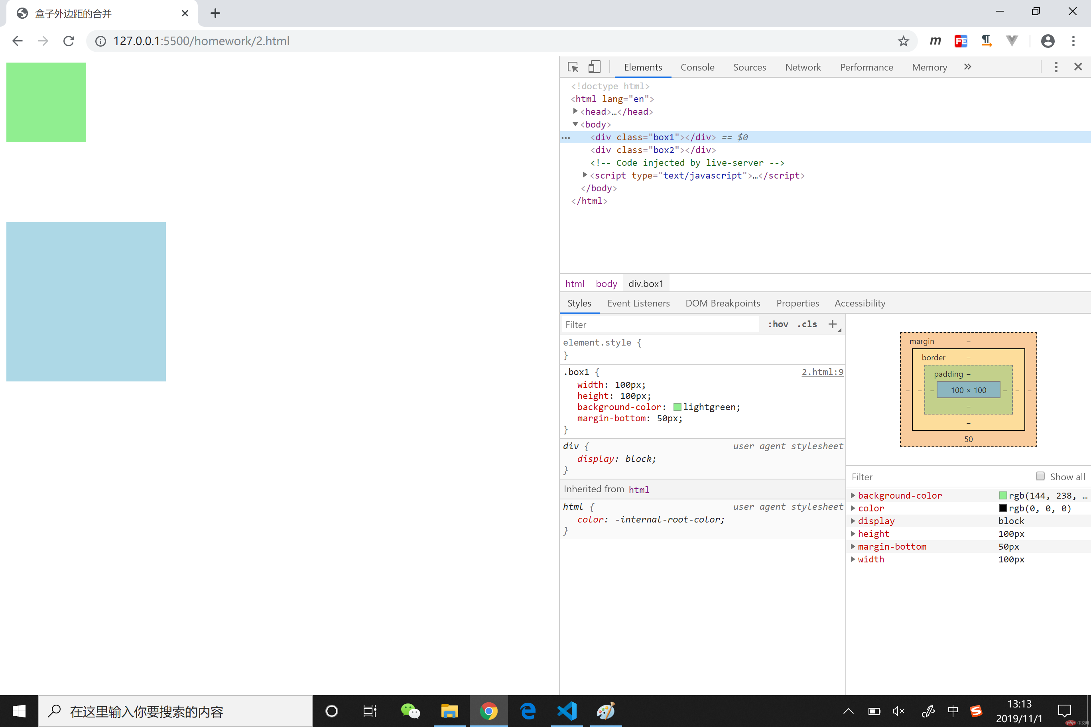This screenshot has width=1091, height=727.
Task: Click the computed background-color rgb swatch
Action: [x=1003, y=495]
